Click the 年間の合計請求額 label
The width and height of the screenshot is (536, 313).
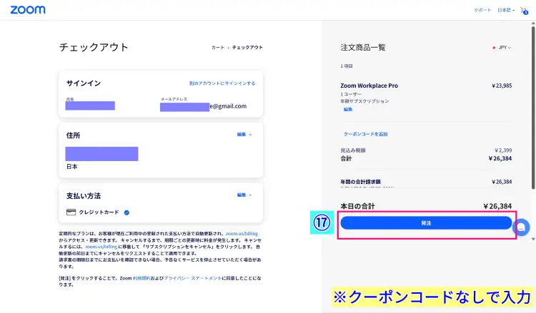point(360,182)
